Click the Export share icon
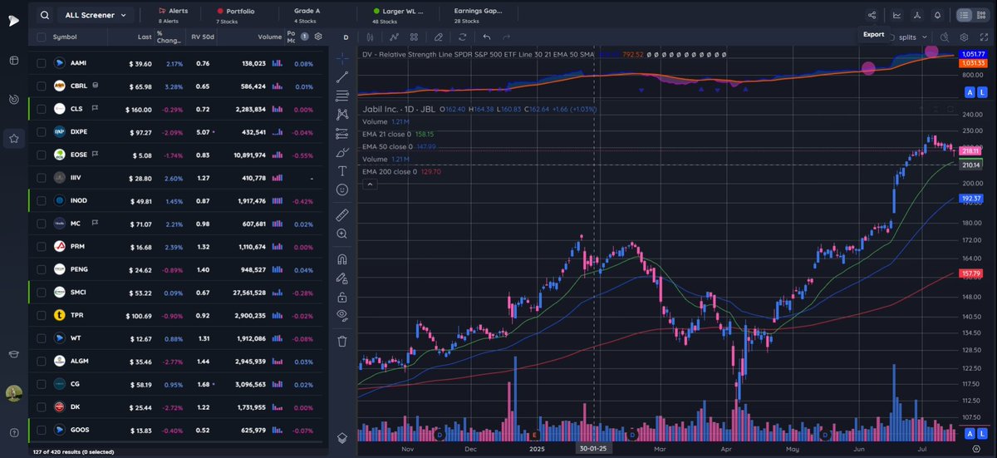The width and height of the screenshot is (997, 458). (872, 15)
